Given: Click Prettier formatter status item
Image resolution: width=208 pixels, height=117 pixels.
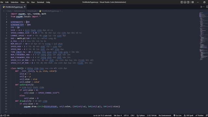Looking at the screenshot, I should point(199,115).
